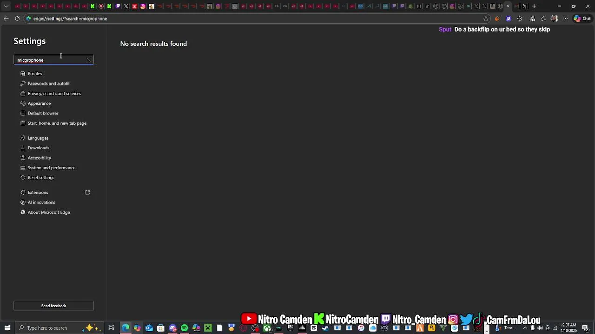The width and height of the screenshot is (595, 334).
Task: Open the Windows Start menu
Action: 7,328
